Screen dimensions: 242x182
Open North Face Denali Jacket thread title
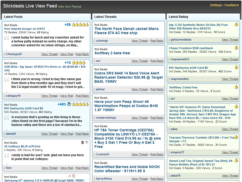coord(126,31)
